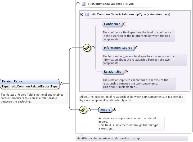This screenshot has width=193, height=142.
Task: Select the Report element node
Action: click(105, 110)
